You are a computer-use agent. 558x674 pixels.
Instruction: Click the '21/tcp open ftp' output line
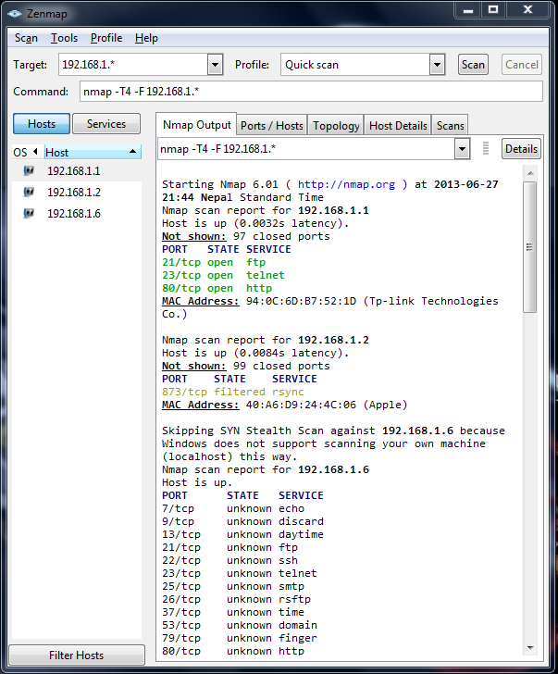click(214, 262)
